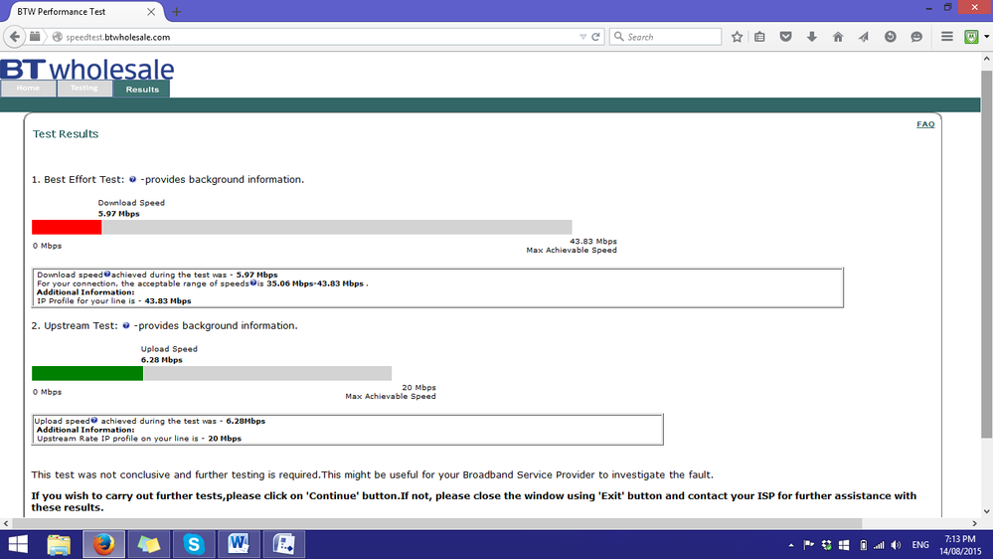
Task: Reload the speed test page
Action: click(595, 37)
